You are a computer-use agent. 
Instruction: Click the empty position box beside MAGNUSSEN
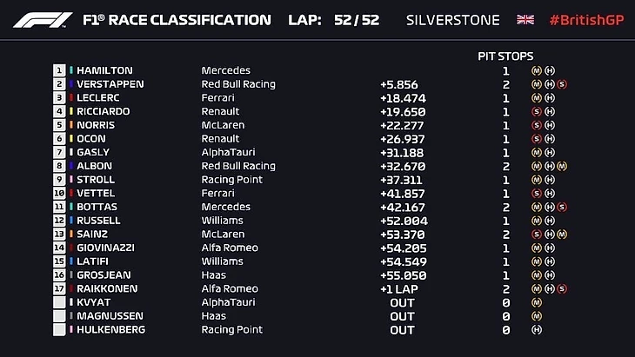pyautogui.click(x=59, y=316)
